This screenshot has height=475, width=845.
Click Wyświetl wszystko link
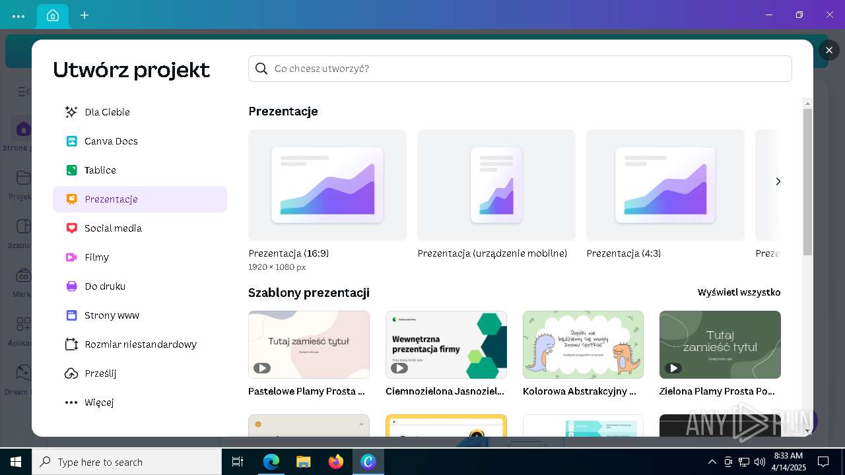pos(739,292)
